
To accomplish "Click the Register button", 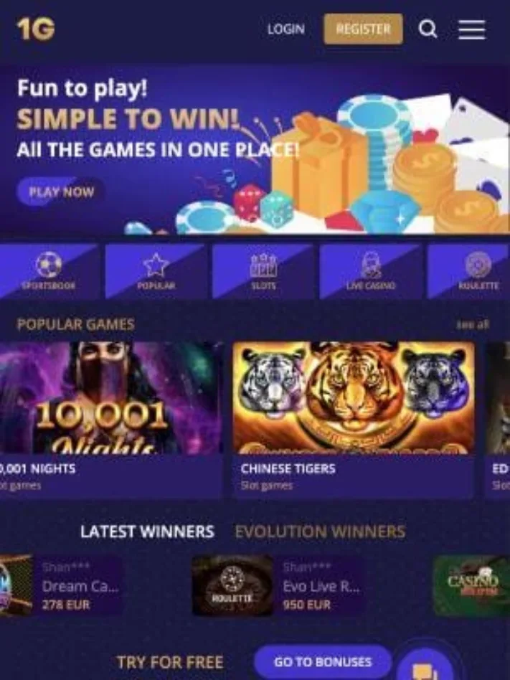I will tap(363, 29).
